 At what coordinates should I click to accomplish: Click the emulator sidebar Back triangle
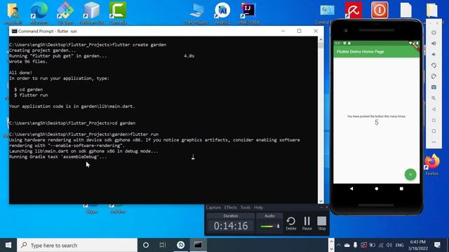tap(434, 109)
